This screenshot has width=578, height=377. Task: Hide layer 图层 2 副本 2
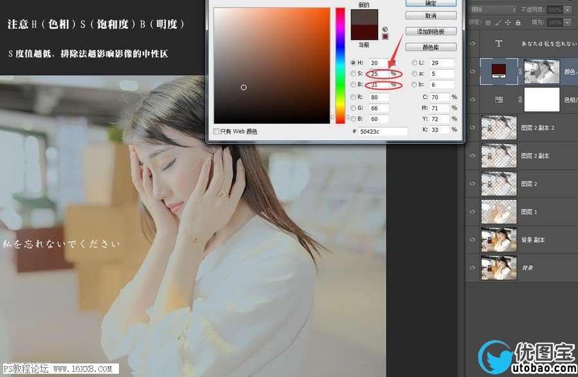(x=473, y=127)
